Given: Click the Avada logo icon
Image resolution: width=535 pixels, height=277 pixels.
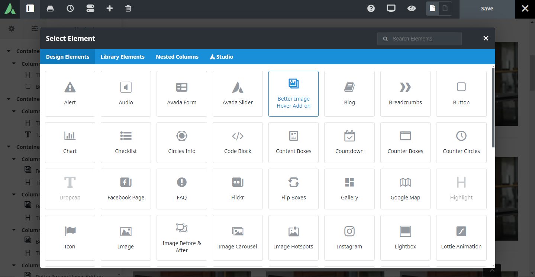Looking at the screenshot, I should coord(10,9).
